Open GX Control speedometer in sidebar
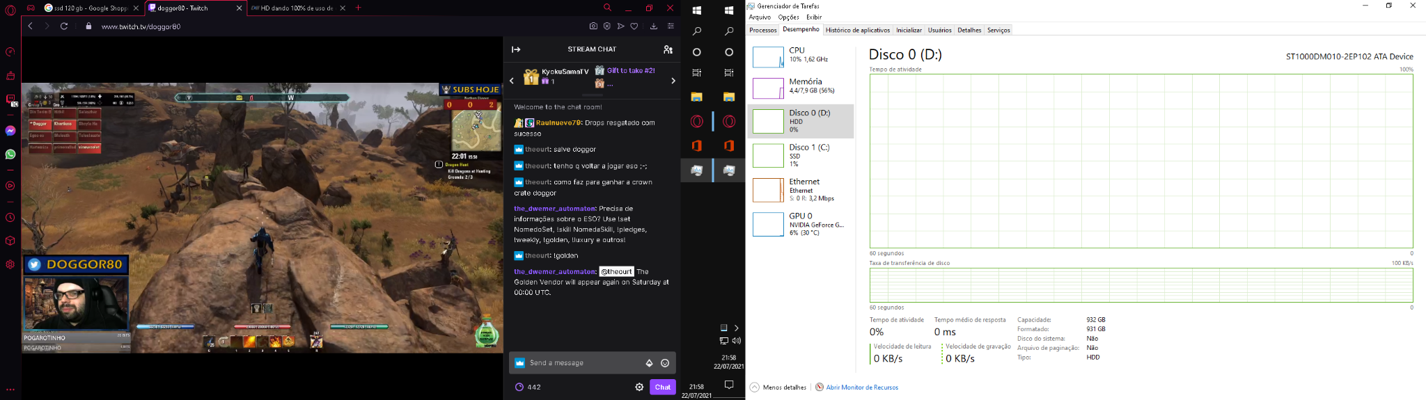 pyautogui.click(x=10, y=52)
